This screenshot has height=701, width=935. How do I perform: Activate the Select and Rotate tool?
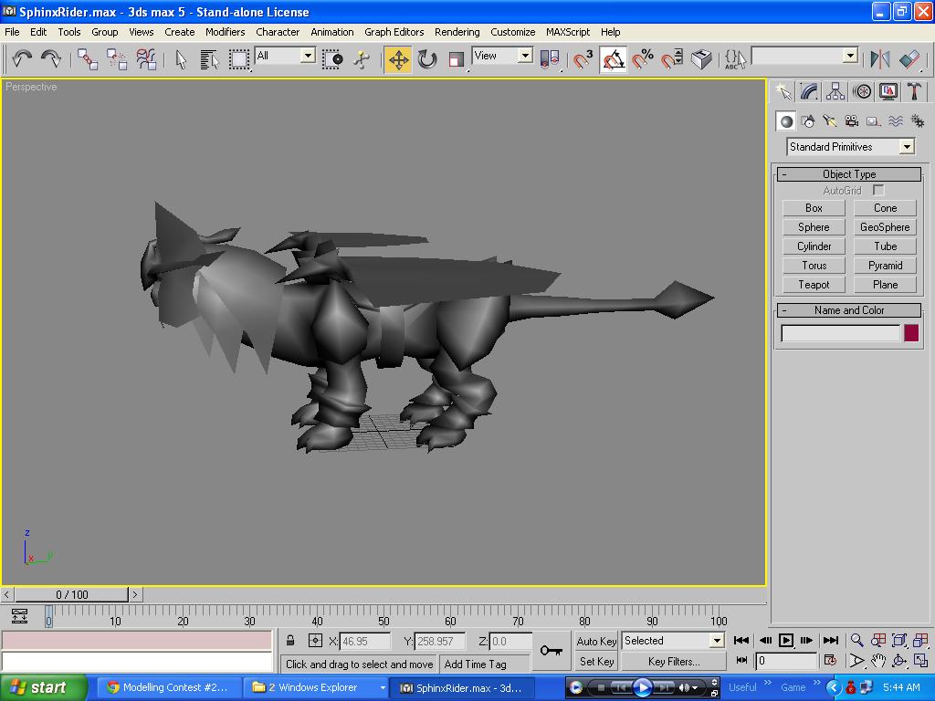tap(427, 59)
